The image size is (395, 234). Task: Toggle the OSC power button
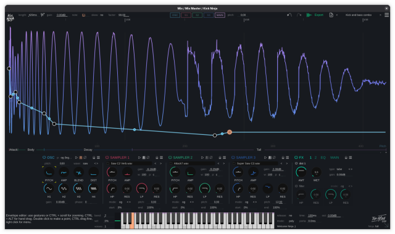point(44,158)
